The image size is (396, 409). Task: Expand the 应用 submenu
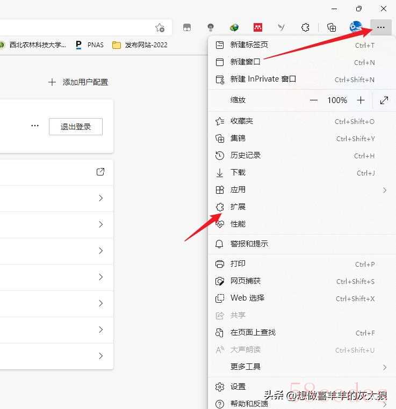(x=237, y=189)
